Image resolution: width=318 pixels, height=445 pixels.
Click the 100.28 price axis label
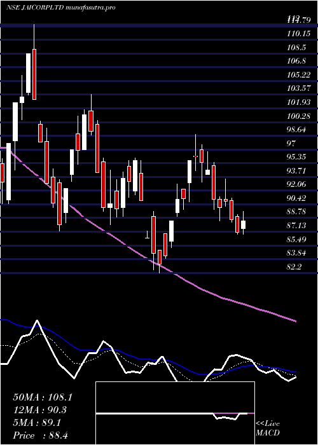(298, 116)
